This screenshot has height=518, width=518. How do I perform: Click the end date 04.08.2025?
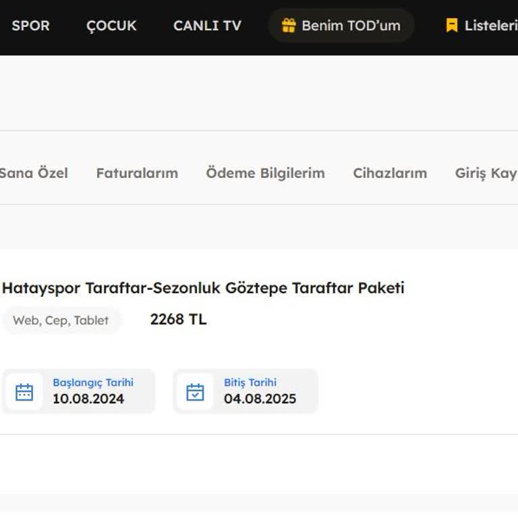(x=260, y=399)
